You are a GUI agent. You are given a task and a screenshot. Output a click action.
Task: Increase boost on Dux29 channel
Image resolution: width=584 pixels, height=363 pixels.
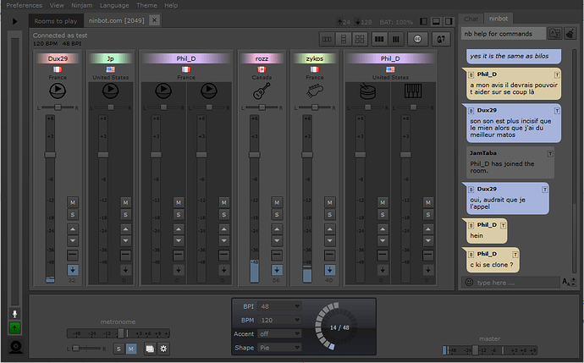tap(73, 229)
